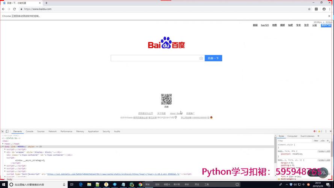
Task: Open the Windows notification center
Action: [328, 185]
